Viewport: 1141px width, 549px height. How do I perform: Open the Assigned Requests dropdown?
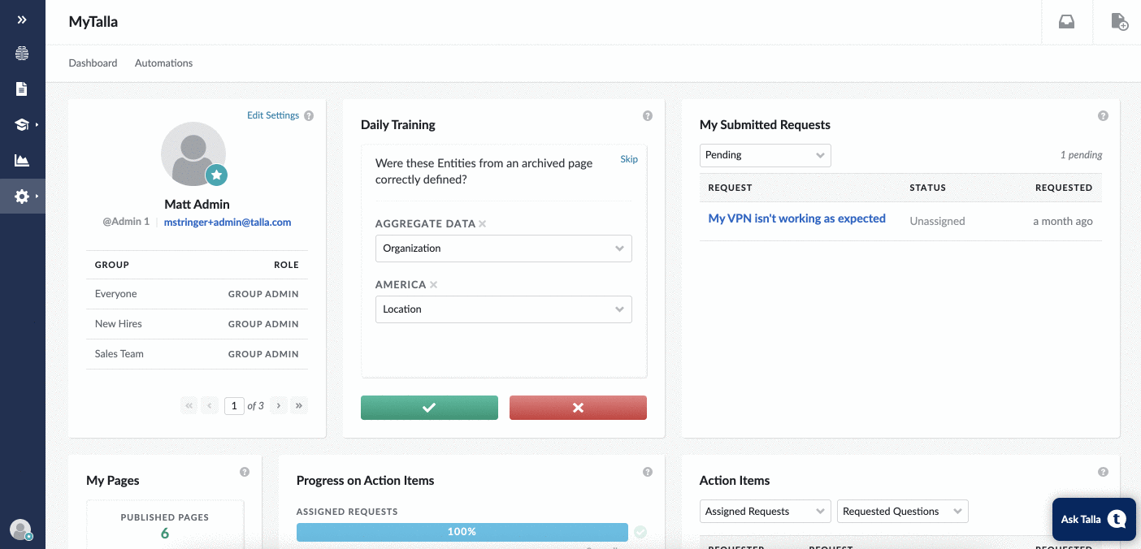(x=766, y=512)
